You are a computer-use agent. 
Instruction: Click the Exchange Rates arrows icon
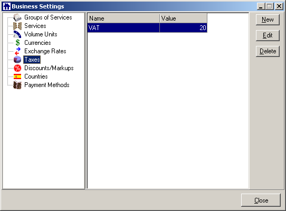coord(17,51)
